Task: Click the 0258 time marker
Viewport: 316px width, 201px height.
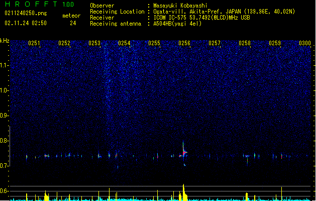Action: 245,43
